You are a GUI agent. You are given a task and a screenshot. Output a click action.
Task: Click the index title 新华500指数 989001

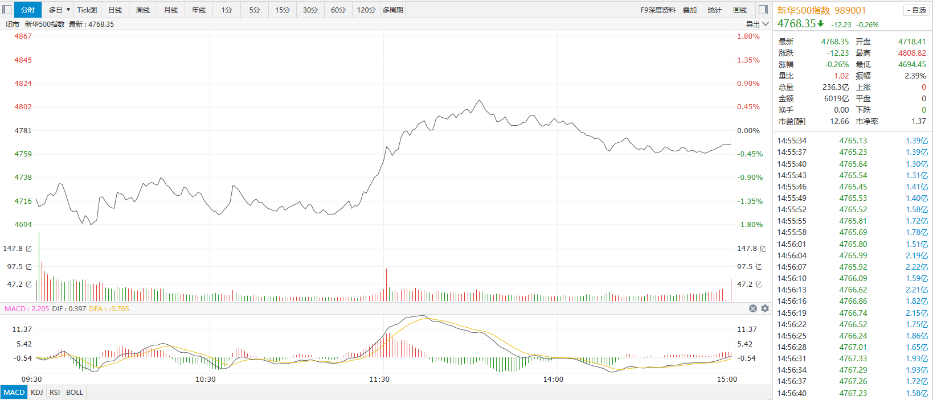pyautogui.click(x=821, y=10)
